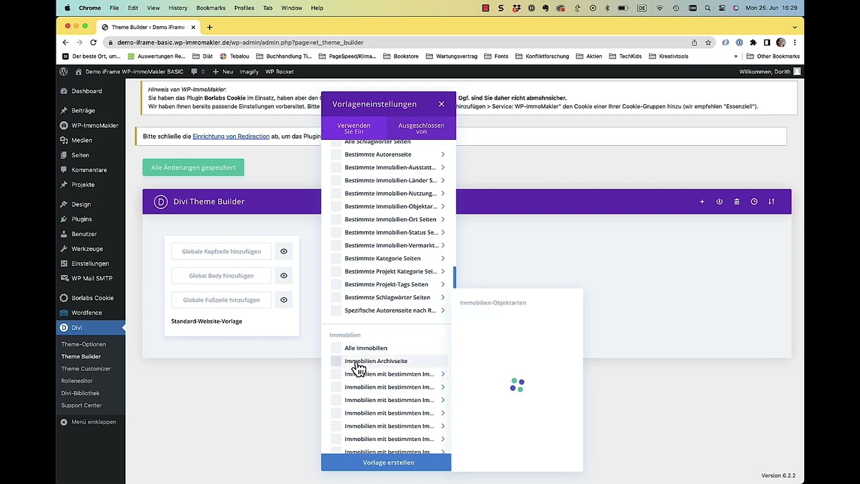Toggle visibility eye for Globale Fußzeile
This screenshot has width=860, height=484.
[x=284, y=300]
